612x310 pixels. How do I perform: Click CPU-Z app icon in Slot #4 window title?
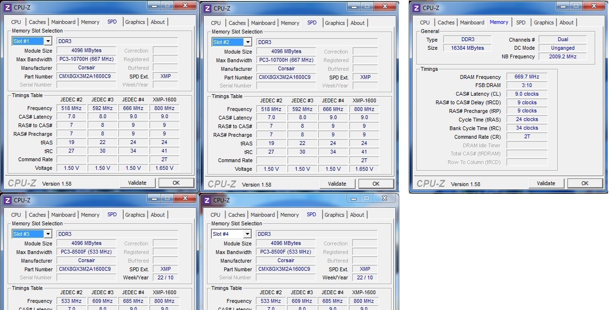(207, 200)
